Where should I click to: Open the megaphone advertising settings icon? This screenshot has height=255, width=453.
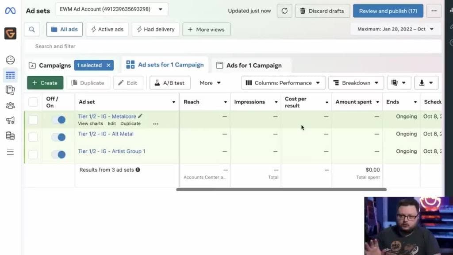(x=10, y=120)
